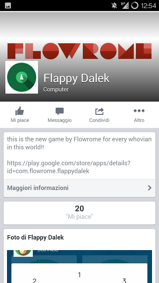Screen dimensions: 159x283
Task: Tap the Condividi share arrow icon
Action: [x=99, y=111]
